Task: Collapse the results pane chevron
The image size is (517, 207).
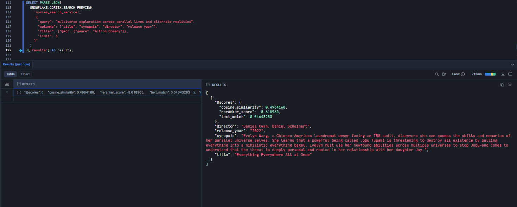Action: point(512,64)
